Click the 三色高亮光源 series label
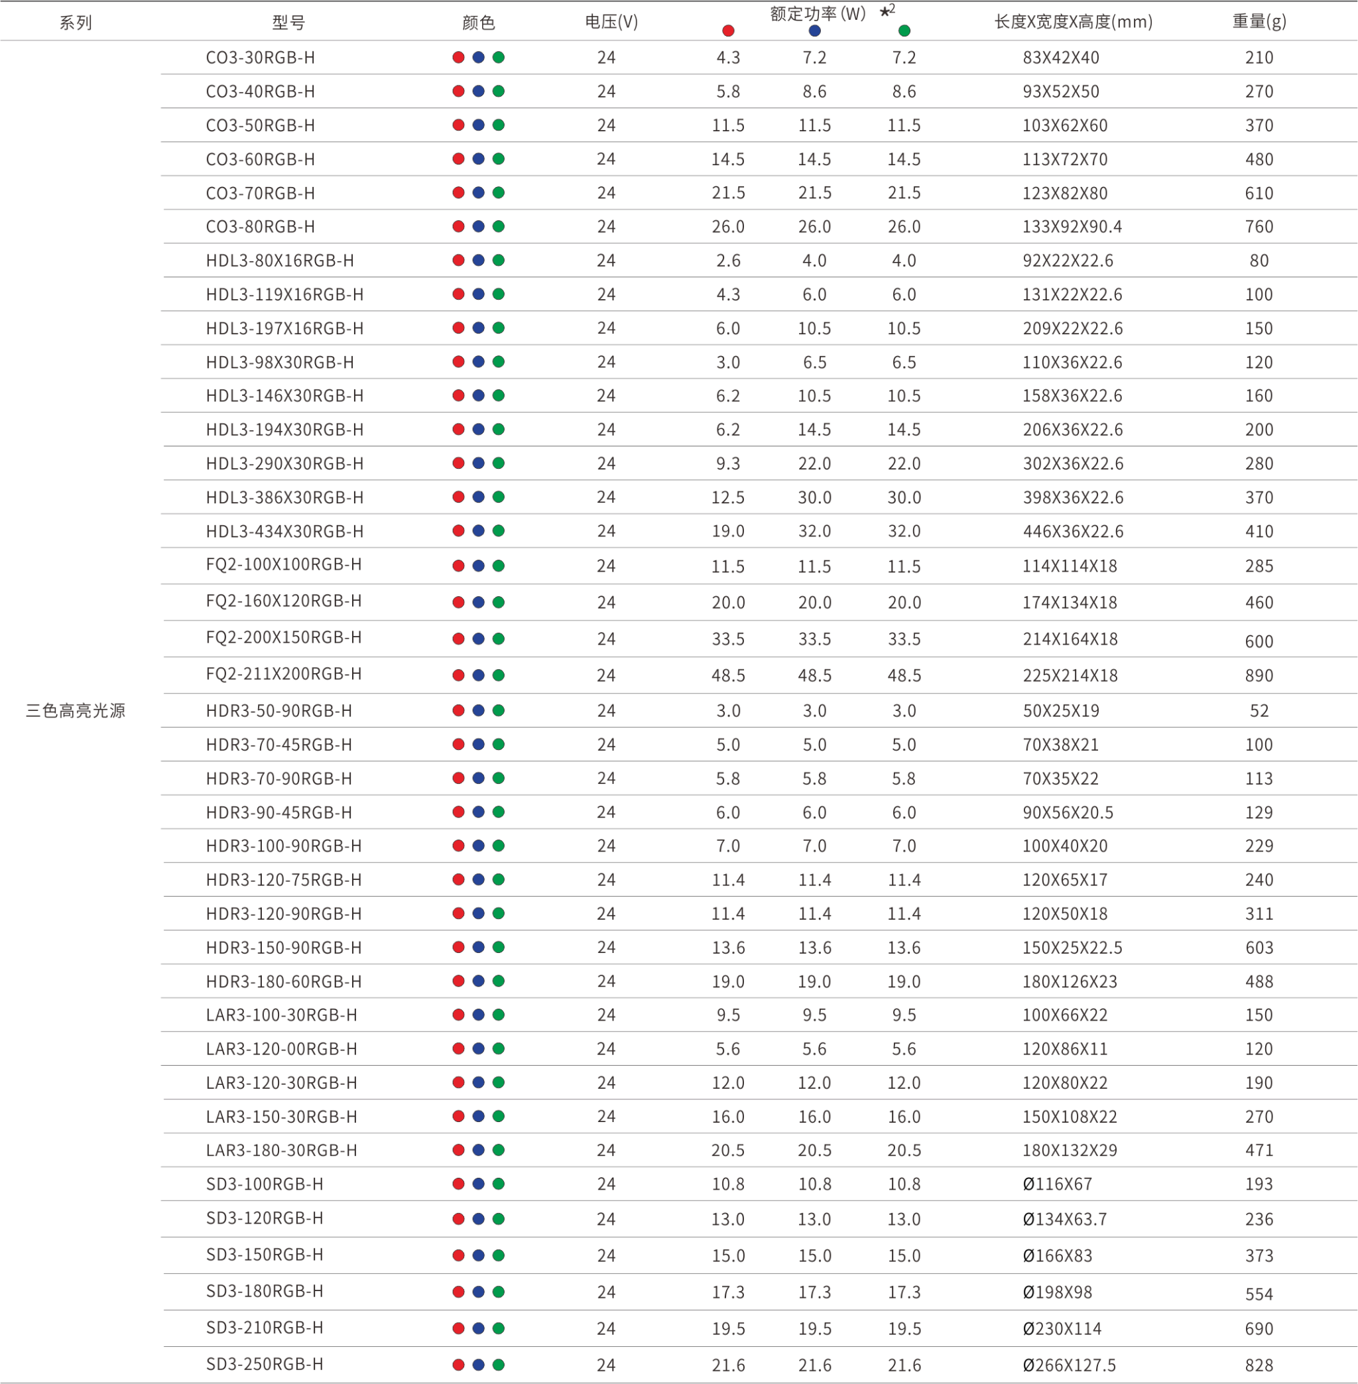1358x1384 pixels. (x=75, y=710)
